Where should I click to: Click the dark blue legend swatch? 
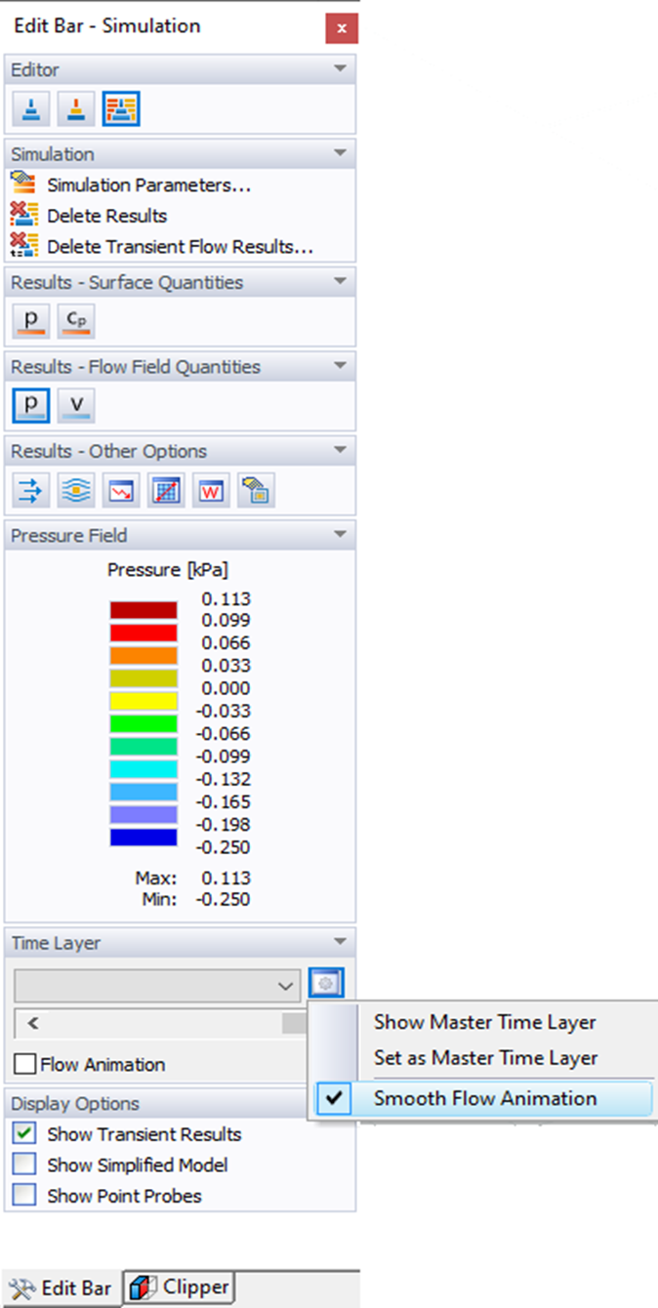144,837
